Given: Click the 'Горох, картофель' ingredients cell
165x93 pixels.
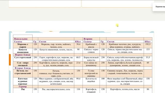Looking at the screenshot, I should click(56, 59).
